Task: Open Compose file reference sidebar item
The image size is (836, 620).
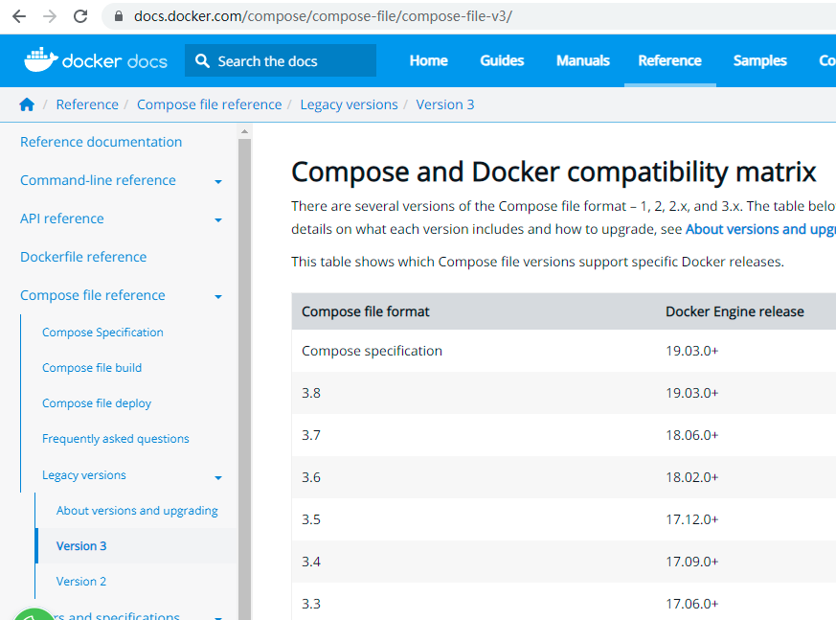Action: (x=93, y=295)
